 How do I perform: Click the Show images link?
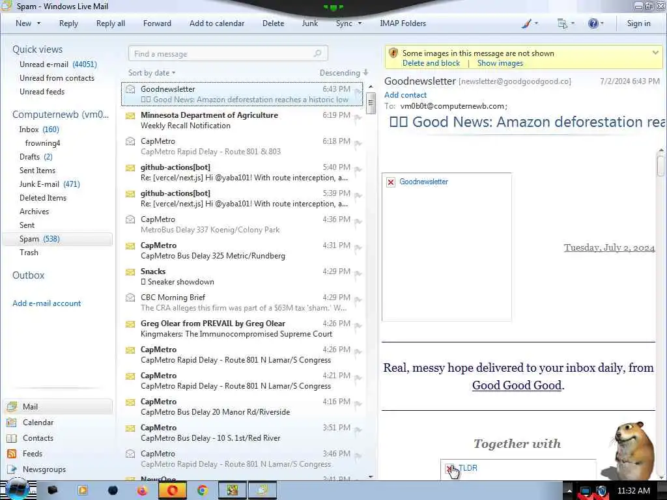[x=500, y=63]
